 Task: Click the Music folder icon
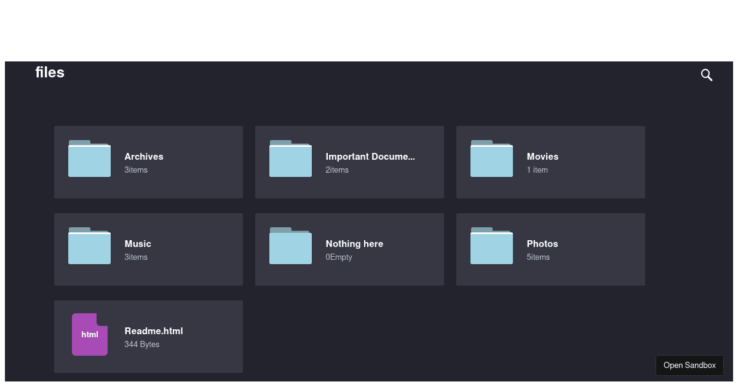pos(89,246)
